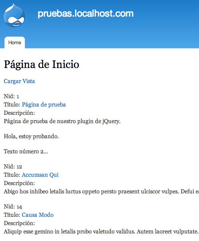The image size is (199, 241).
Task: Click Descripción label under Causa Modo
Action: 19,223
